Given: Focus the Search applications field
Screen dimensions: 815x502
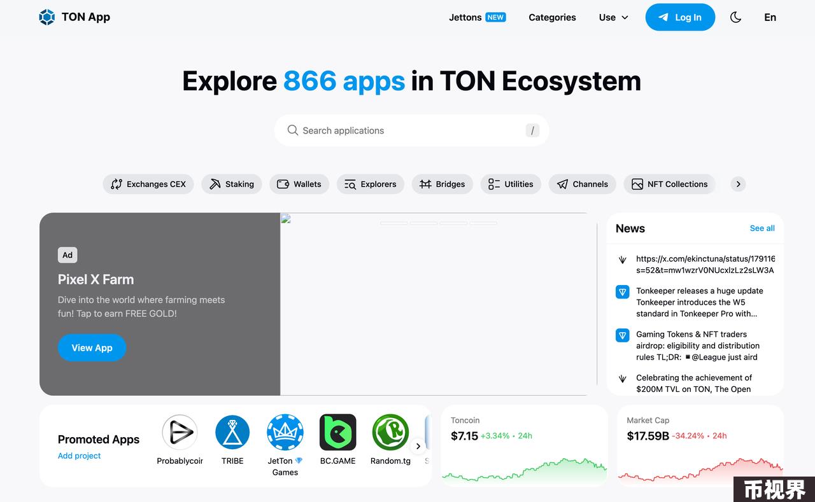Looking at the screenshot, I should [x=411, y=130].
